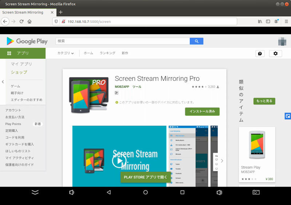Viewport: 291px width, 205px height.
Task: Open アカウント link
Action: (x=13, y=110)
